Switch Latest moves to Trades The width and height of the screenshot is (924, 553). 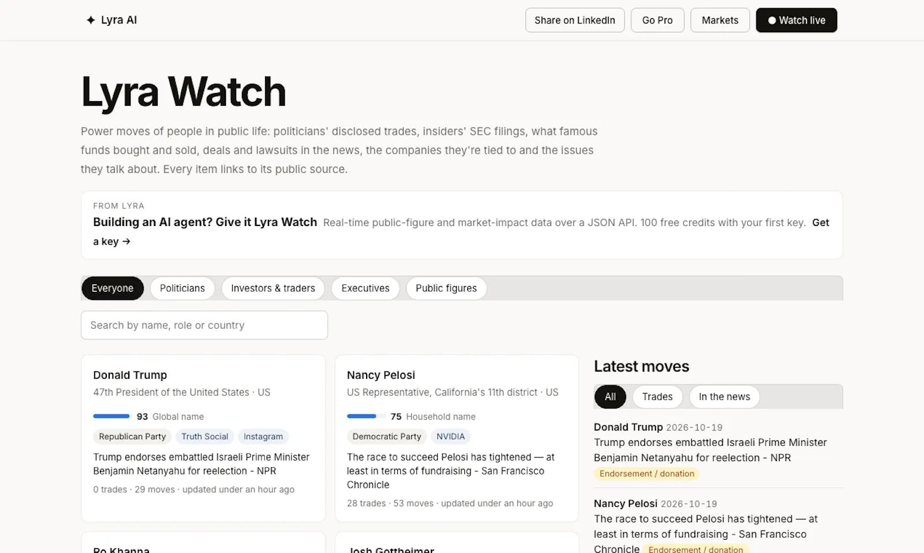657,397
